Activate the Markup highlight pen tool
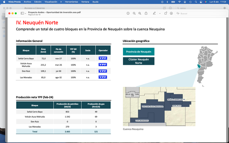This screenshot has width=229, height=143. [x=154, y=13]
